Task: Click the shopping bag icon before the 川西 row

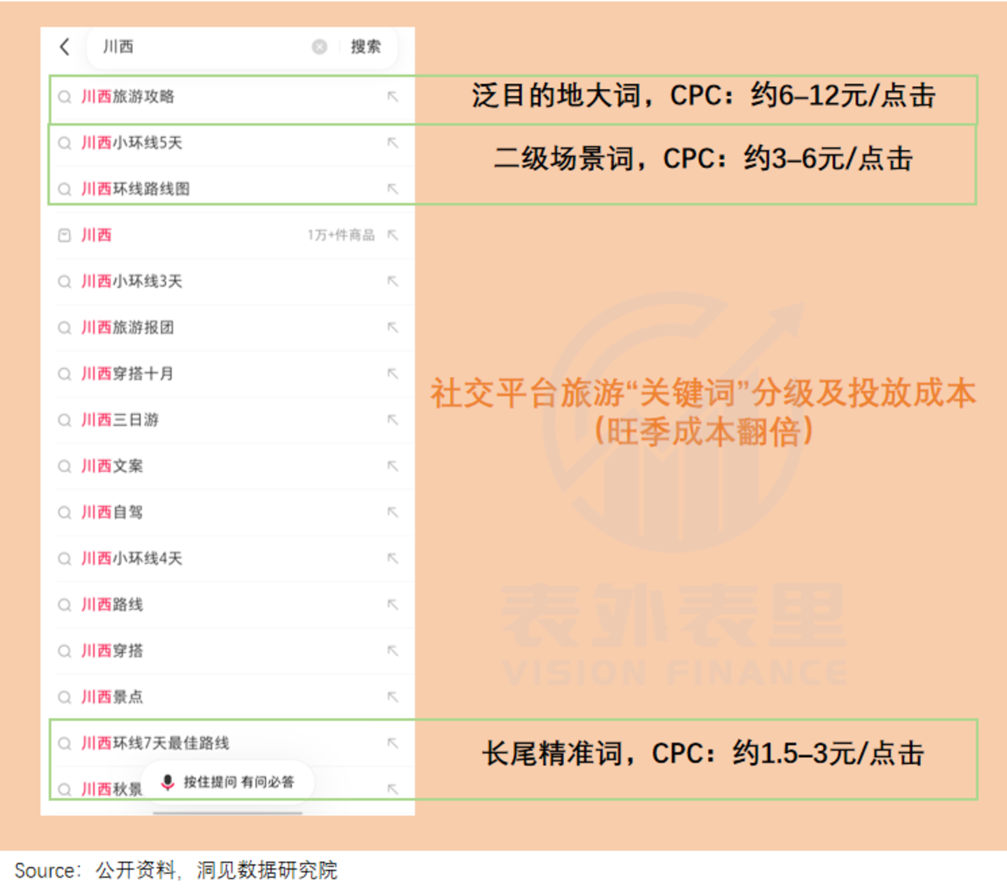Action: coord(64,235)
